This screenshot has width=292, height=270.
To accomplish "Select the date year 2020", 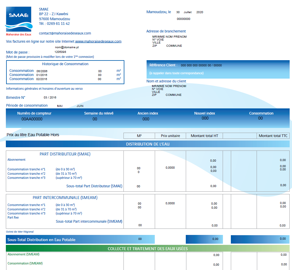I will click(200, 12).
